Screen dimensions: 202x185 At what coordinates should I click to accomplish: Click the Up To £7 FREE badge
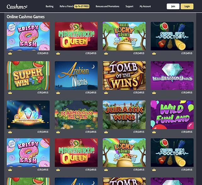point(82,6)
